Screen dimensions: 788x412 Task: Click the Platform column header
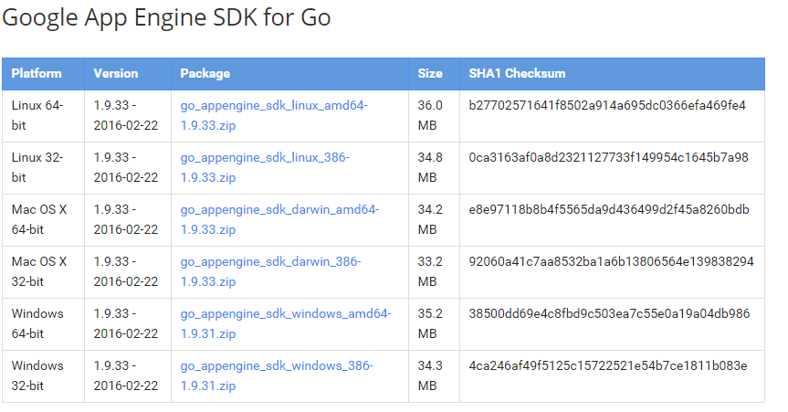(37, 74)
